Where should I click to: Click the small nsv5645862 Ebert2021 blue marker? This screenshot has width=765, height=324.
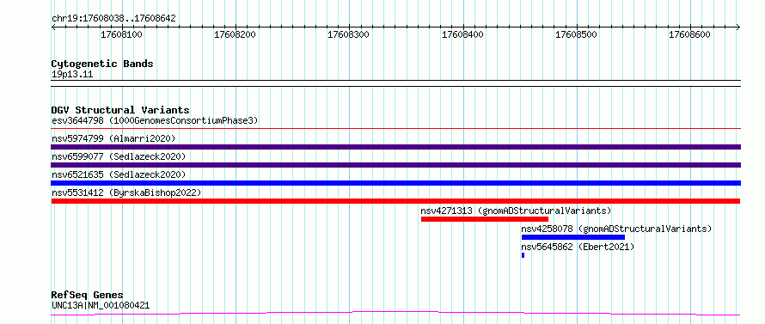pyautogui.click(x=523, y=255)
